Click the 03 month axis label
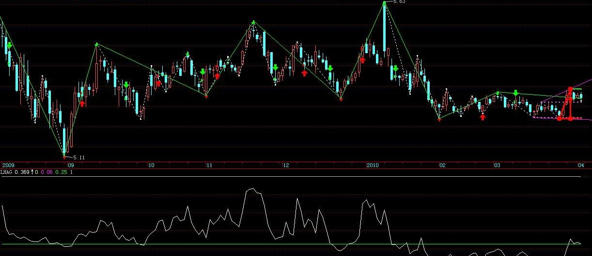 (x=497, y=165)
